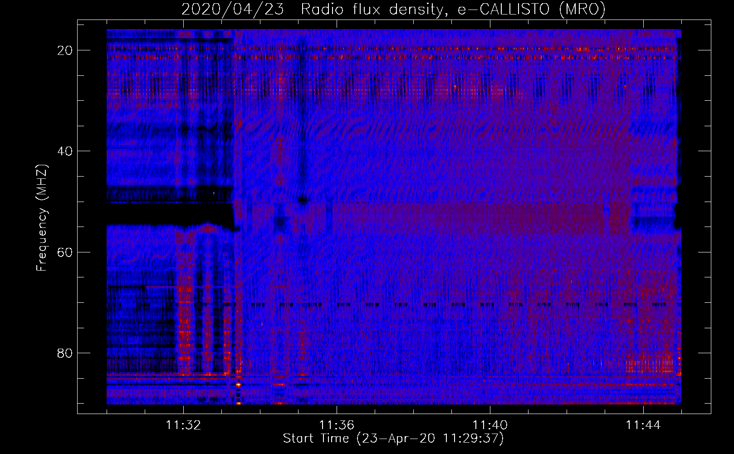
Task: Click the 'Start Time (23-Apr-20 11:29:37)' axis label
Action: (393, 439)
